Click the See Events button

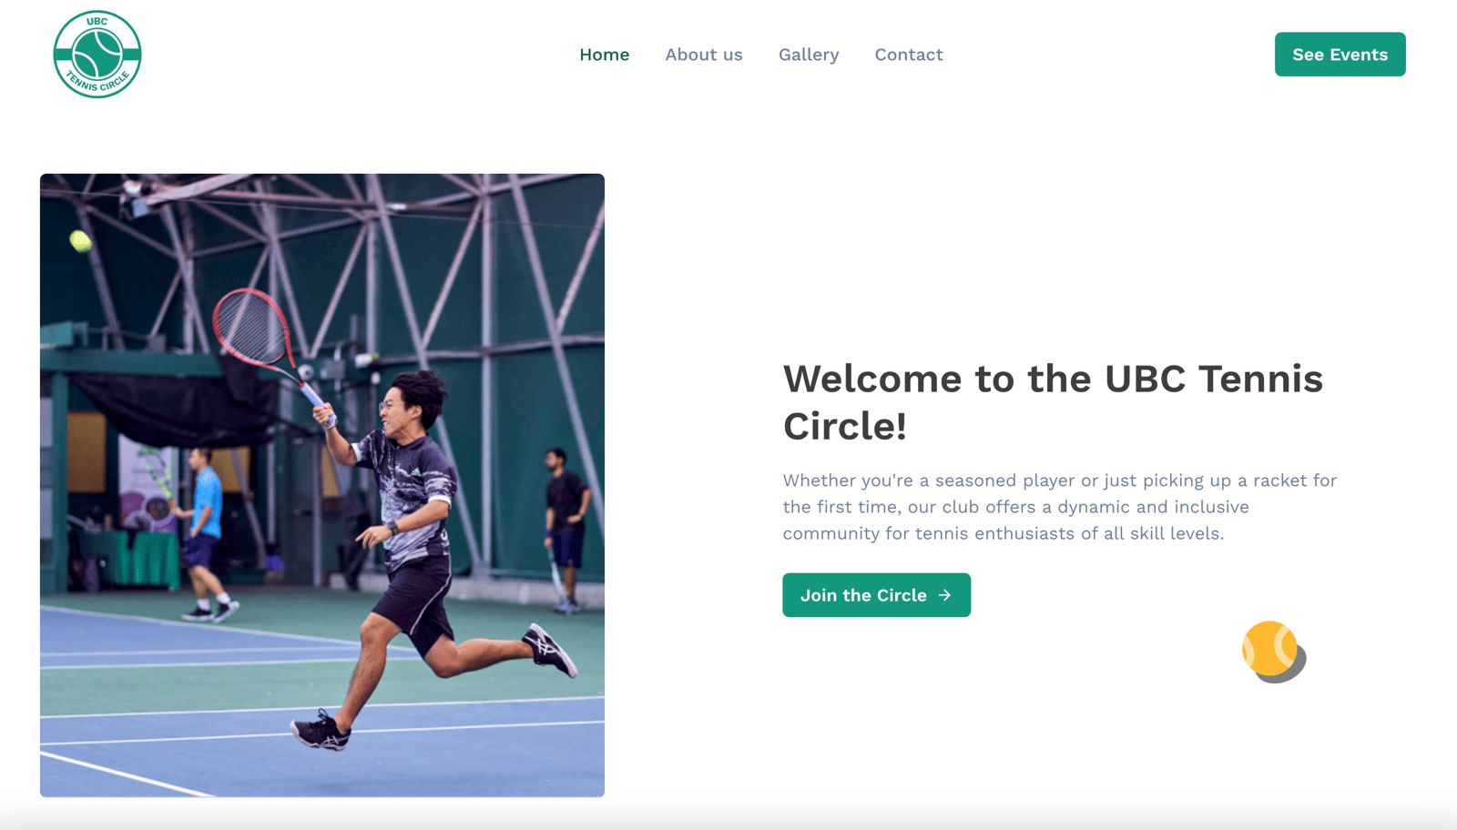1340,55
